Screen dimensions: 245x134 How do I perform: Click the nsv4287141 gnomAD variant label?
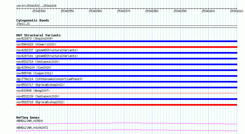47,56
